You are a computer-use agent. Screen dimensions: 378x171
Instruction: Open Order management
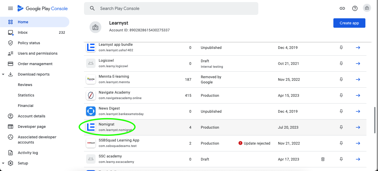(35, 64)
